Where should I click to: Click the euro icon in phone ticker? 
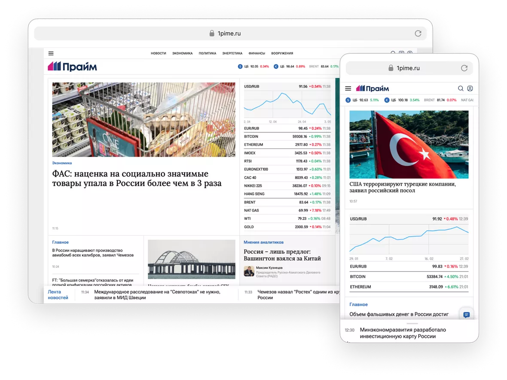386,100
